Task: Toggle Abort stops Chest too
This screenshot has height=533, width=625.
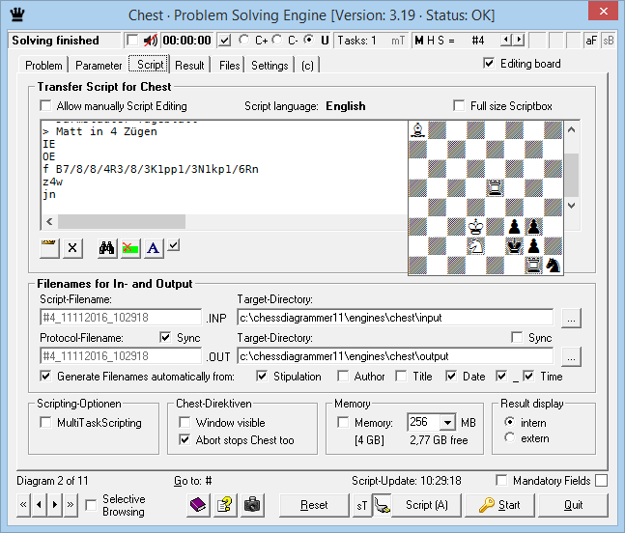Action: [x=185, y=439]
